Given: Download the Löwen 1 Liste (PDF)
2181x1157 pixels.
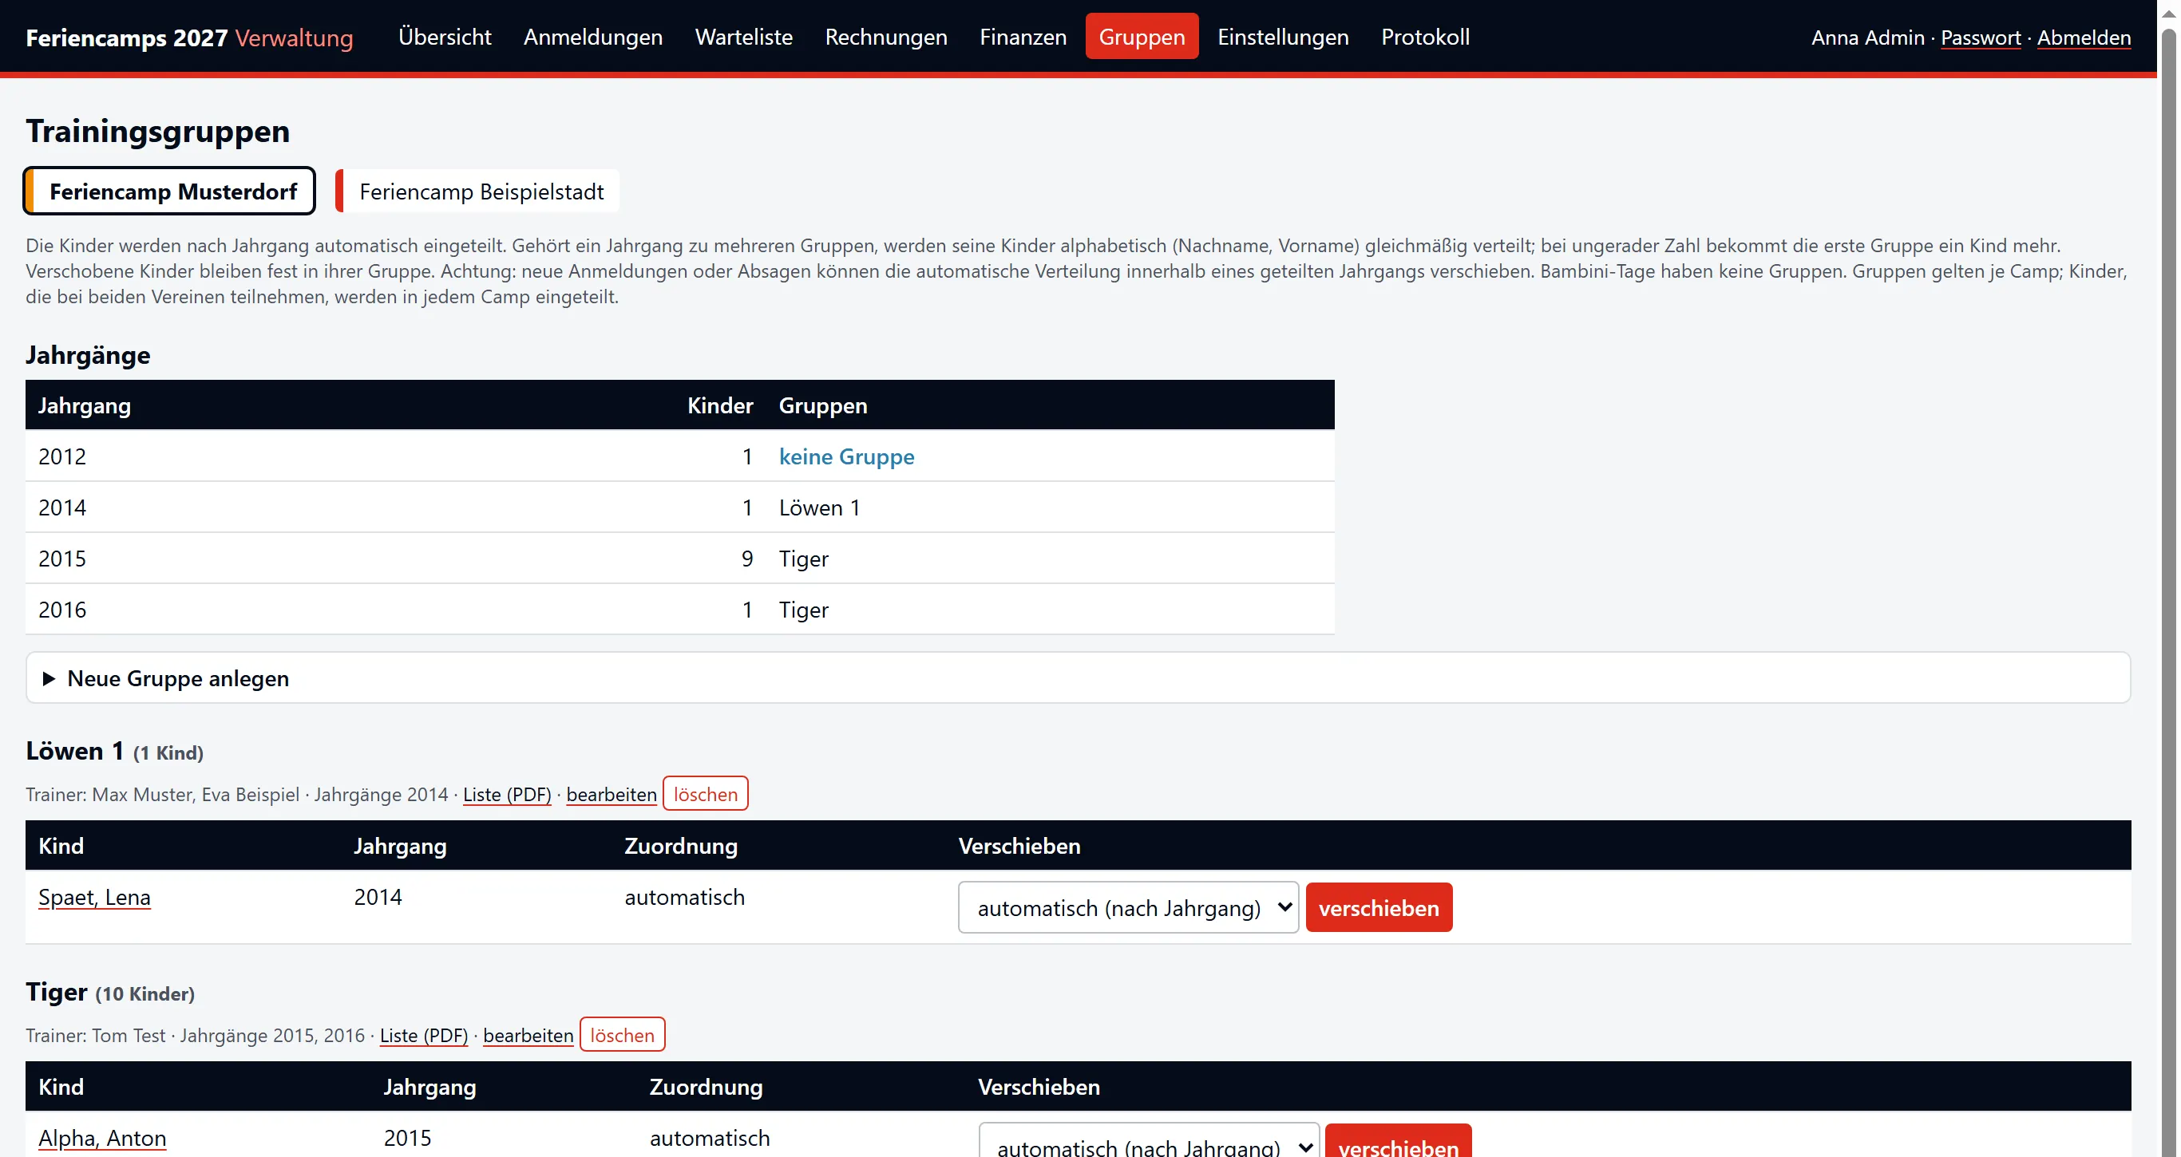Looking at the screenshot, I should (506, 795).
